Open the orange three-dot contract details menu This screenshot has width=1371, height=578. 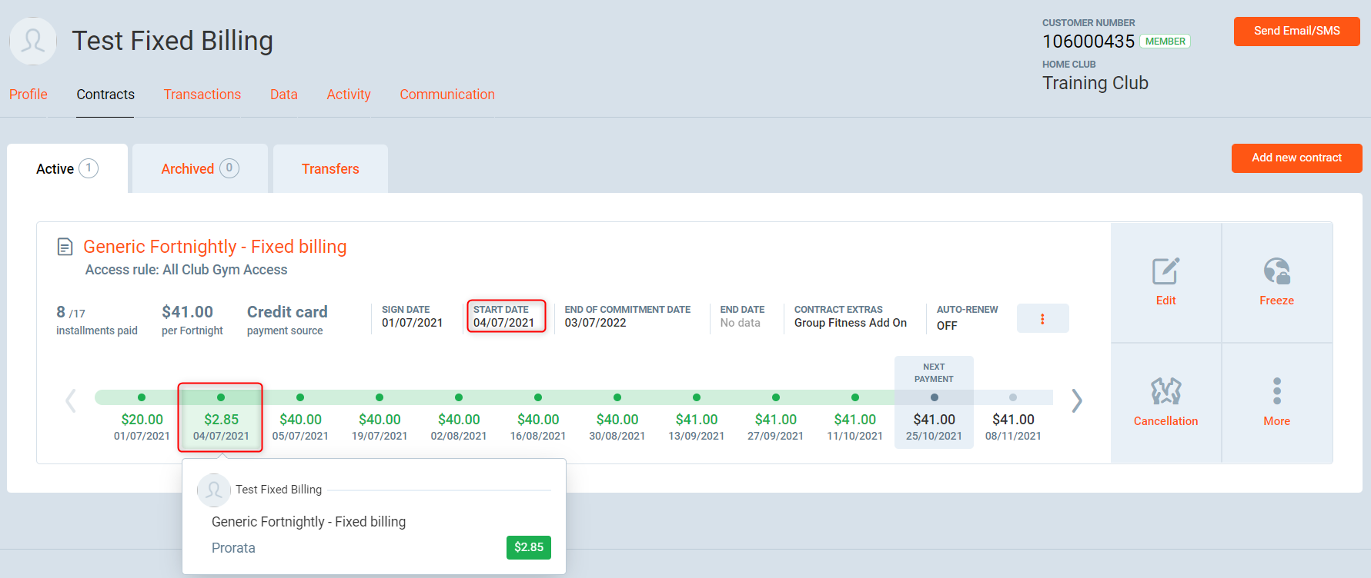click(x=1042, y=319)
